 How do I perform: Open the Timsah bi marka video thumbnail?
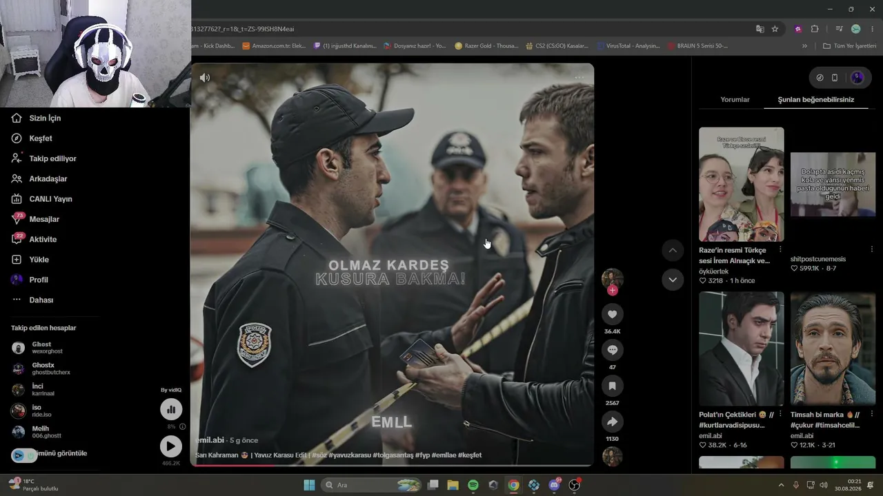pyautogui.click(x=833, y=349)
